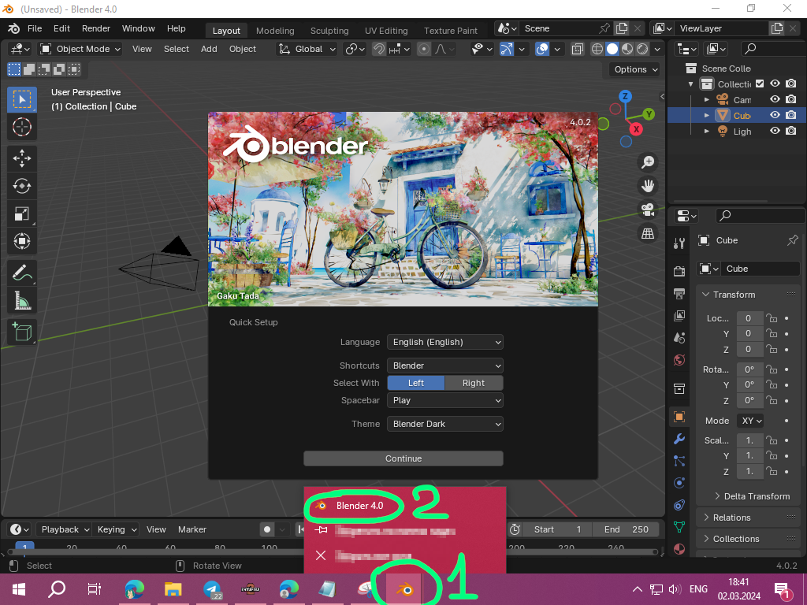The height and width of the screenshot is (605, 807).
Task: Choose the Transform tool
Action: pos(21,241)
